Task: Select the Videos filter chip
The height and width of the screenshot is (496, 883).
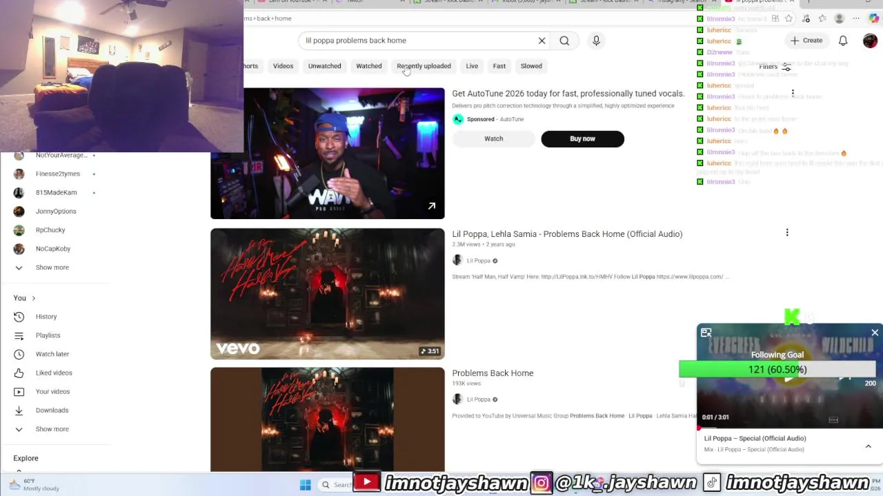Action: click(283, 66)
